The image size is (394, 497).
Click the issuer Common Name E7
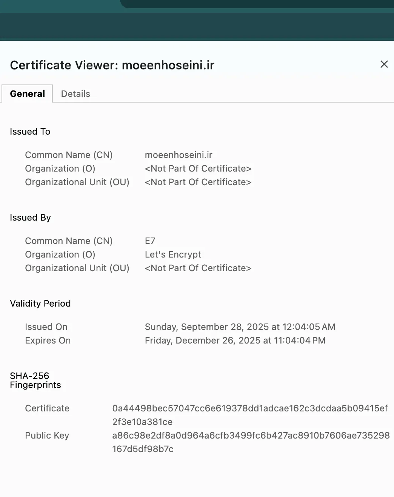(150, 241)
